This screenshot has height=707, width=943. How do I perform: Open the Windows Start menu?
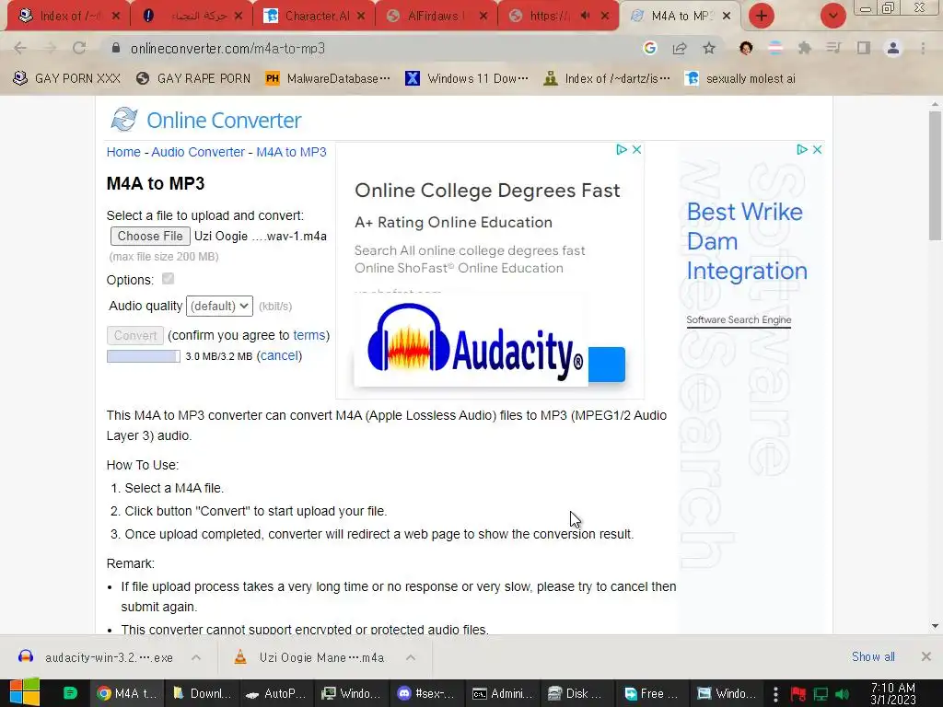click(x=24, y=693)
